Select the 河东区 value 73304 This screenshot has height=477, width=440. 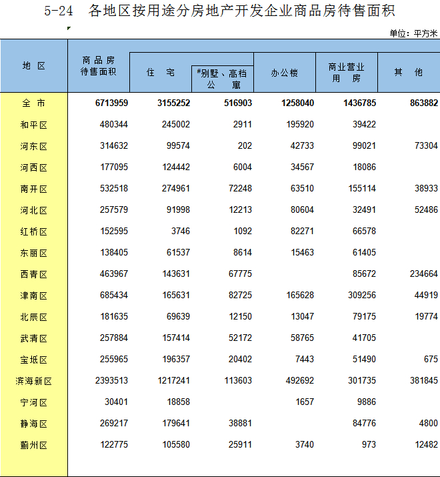(x=426, y=145)
